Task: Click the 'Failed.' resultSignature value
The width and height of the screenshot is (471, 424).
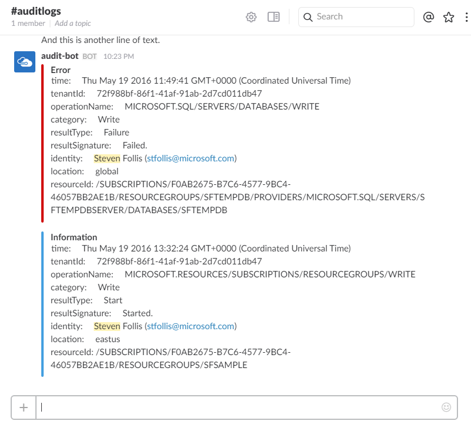Action: coord(135,145)
